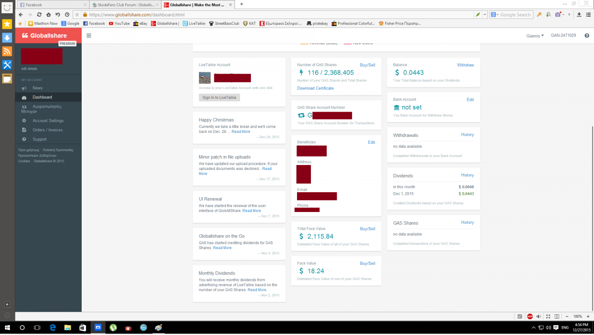Screen dimensions: 594x335
Task: Open Windows Start menu
Action: point(7,328)
